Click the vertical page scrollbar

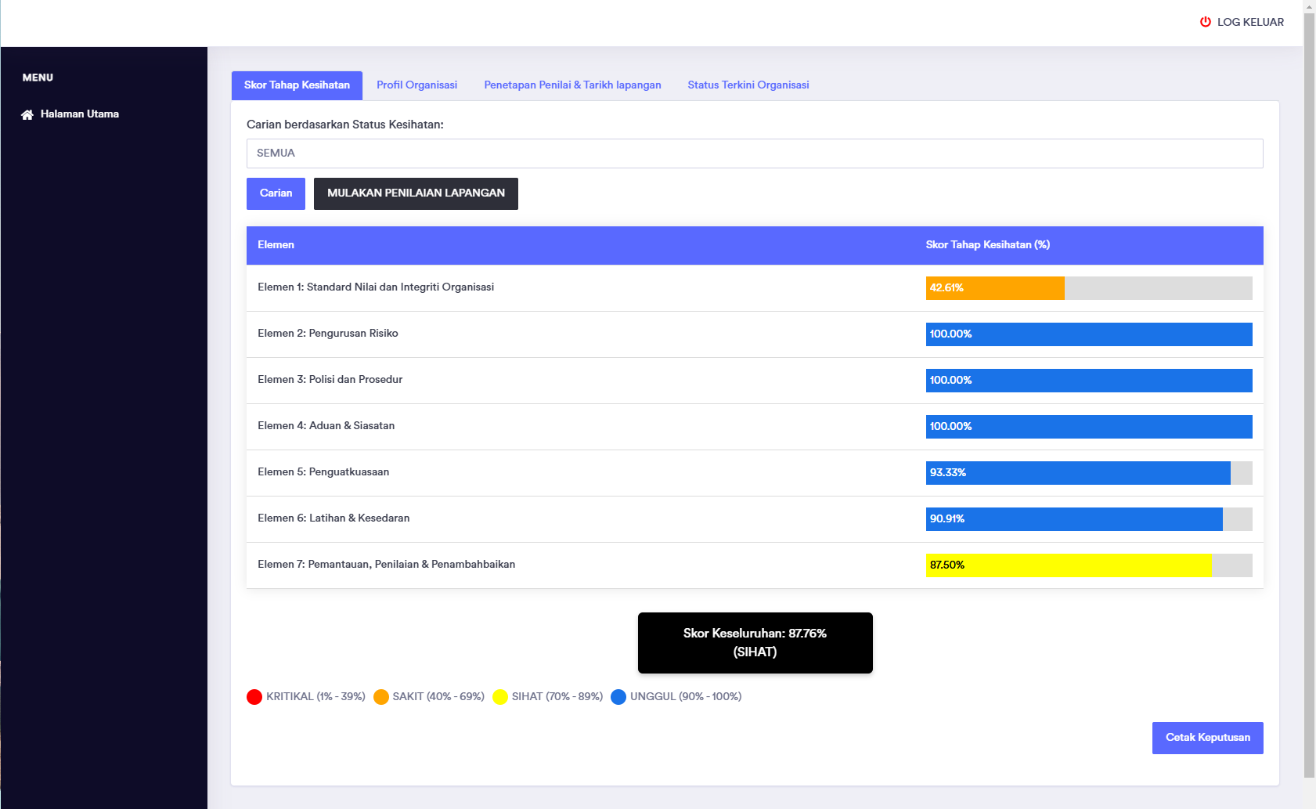click(x=1309, y=392)
